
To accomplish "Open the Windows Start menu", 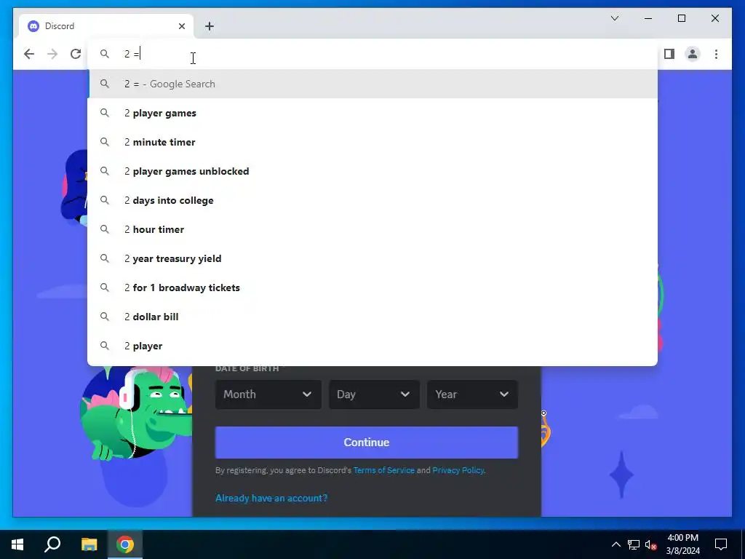I will pos(17,544).
